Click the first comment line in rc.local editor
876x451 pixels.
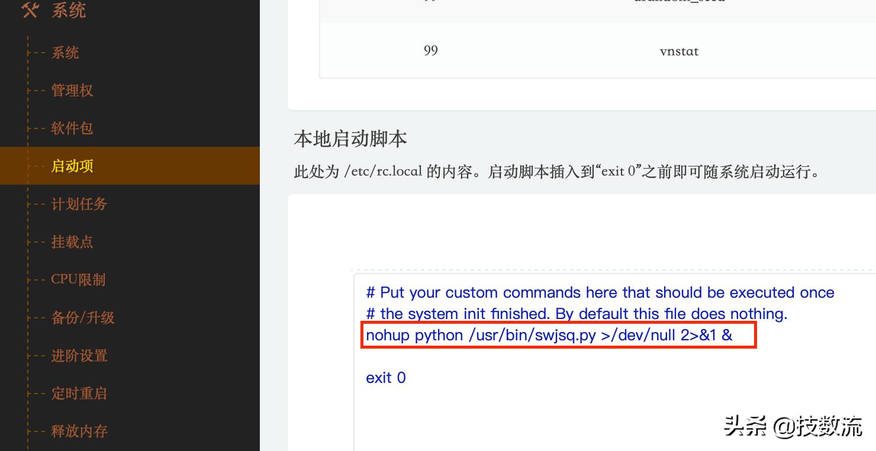pos(600,292)
